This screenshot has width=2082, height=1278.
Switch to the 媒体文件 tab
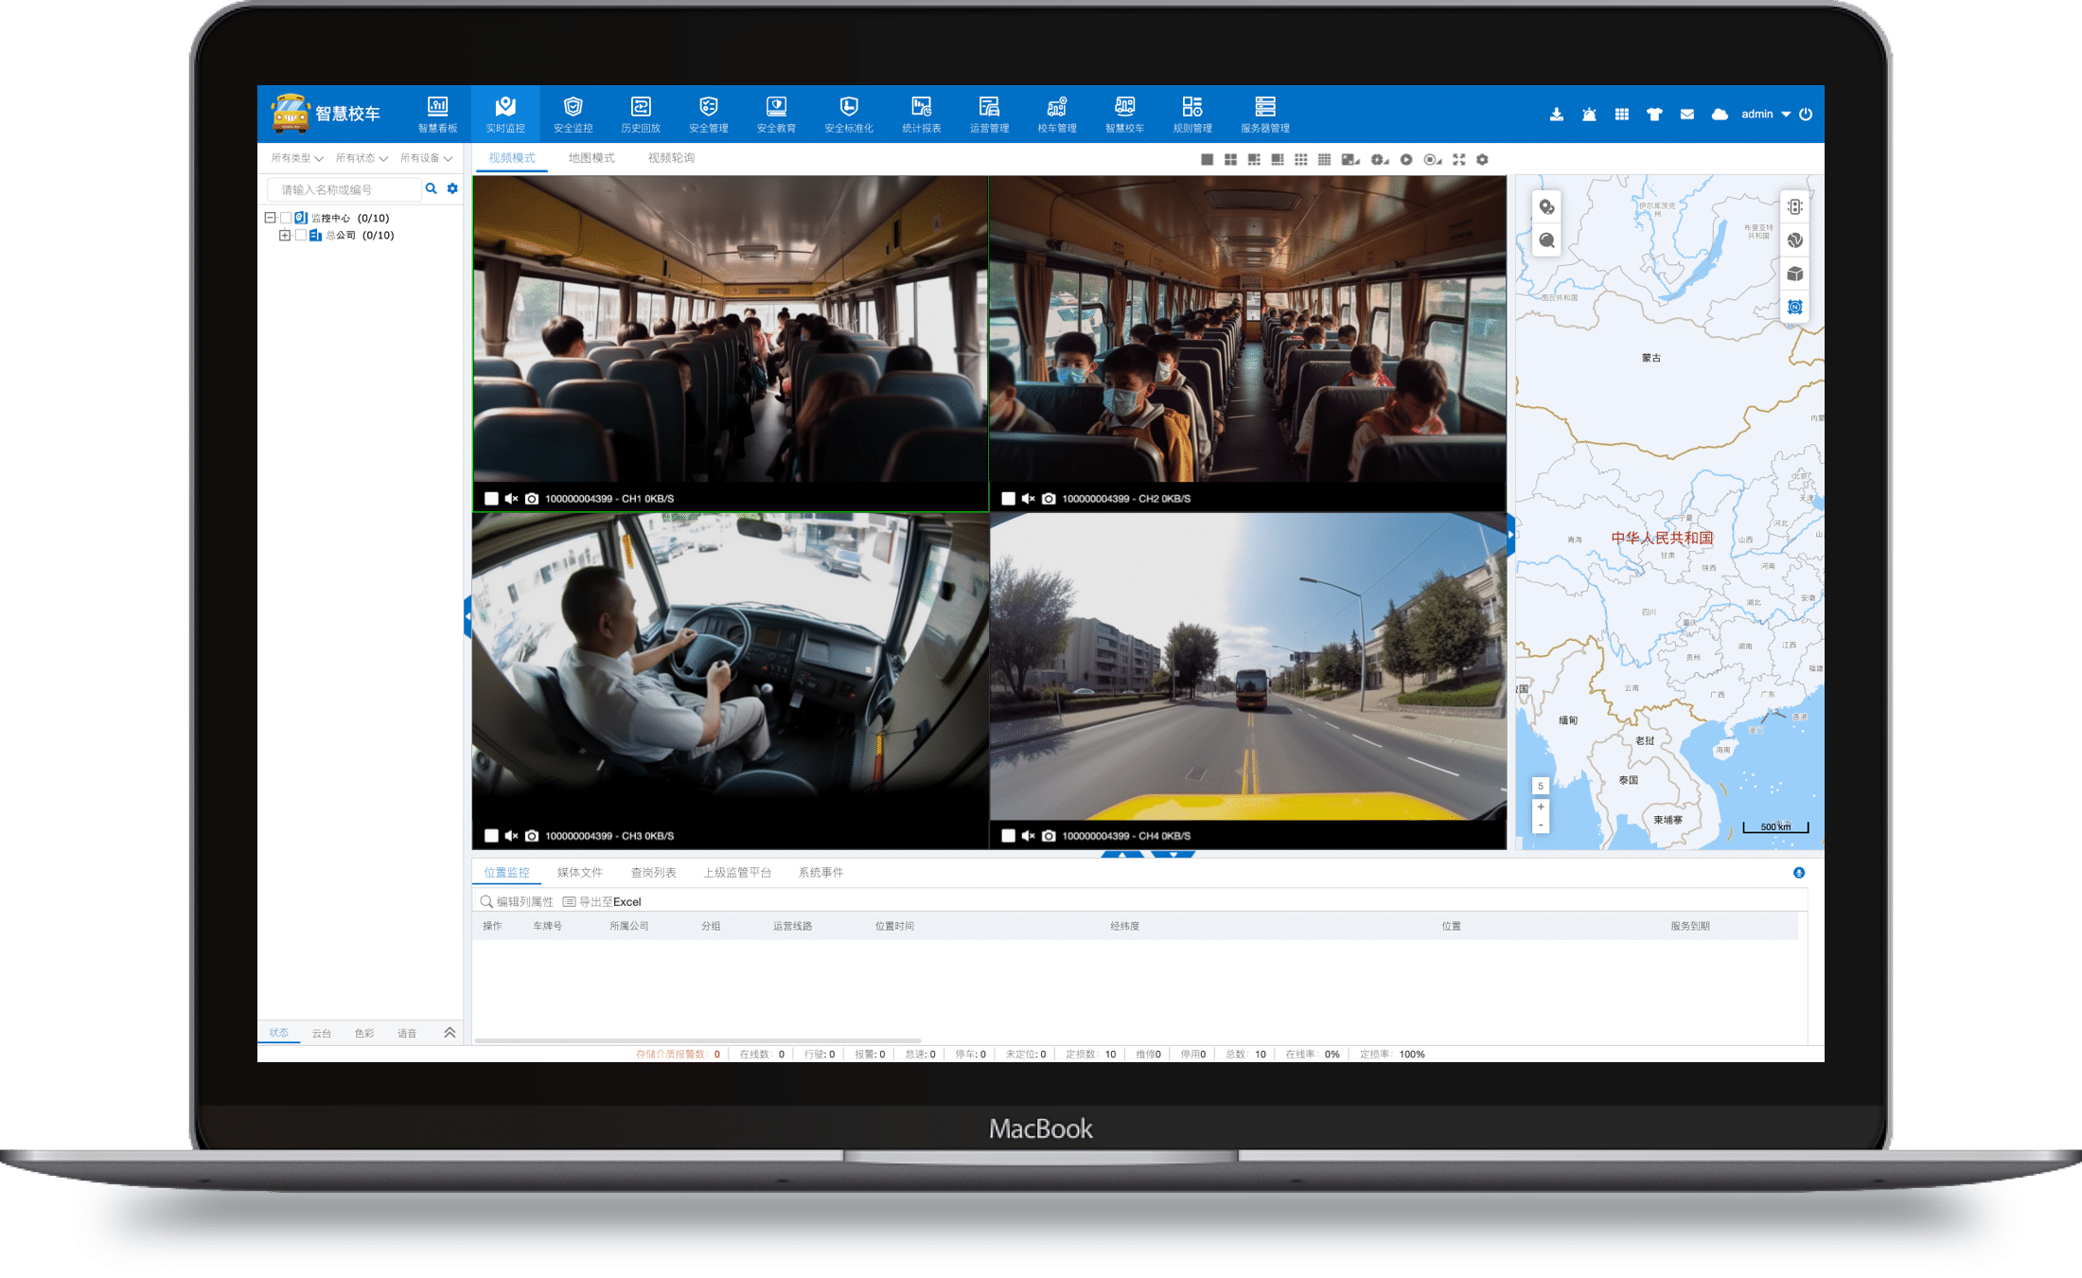pyautogui.click(x=579, y=873)
